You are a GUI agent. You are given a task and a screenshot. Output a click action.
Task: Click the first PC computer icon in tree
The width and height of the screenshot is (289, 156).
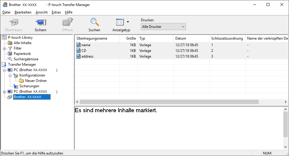[10, 70]
